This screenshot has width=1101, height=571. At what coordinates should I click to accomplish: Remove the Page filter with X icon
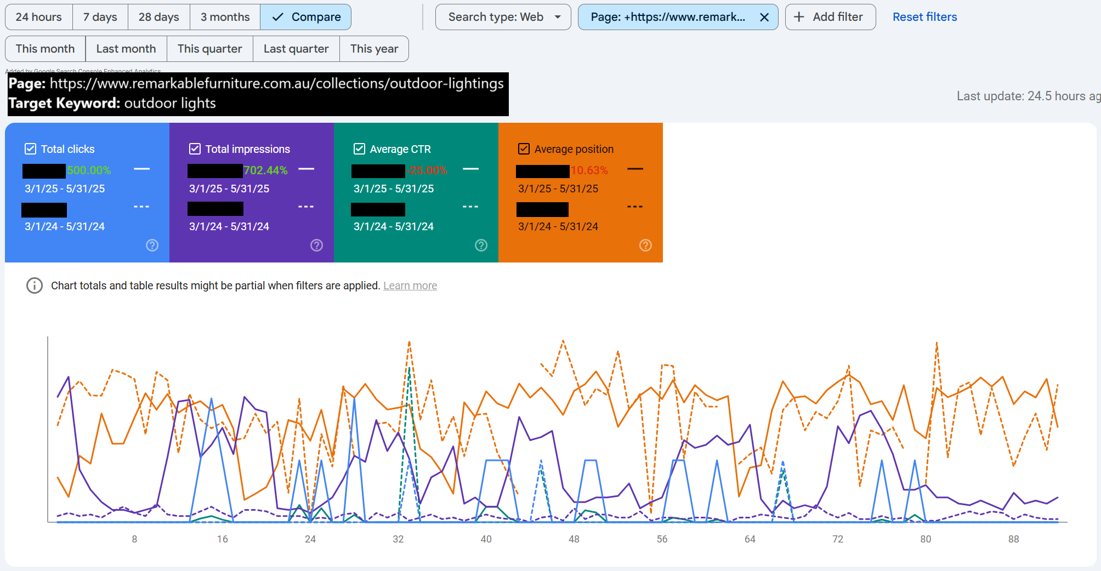coord(764,18)
